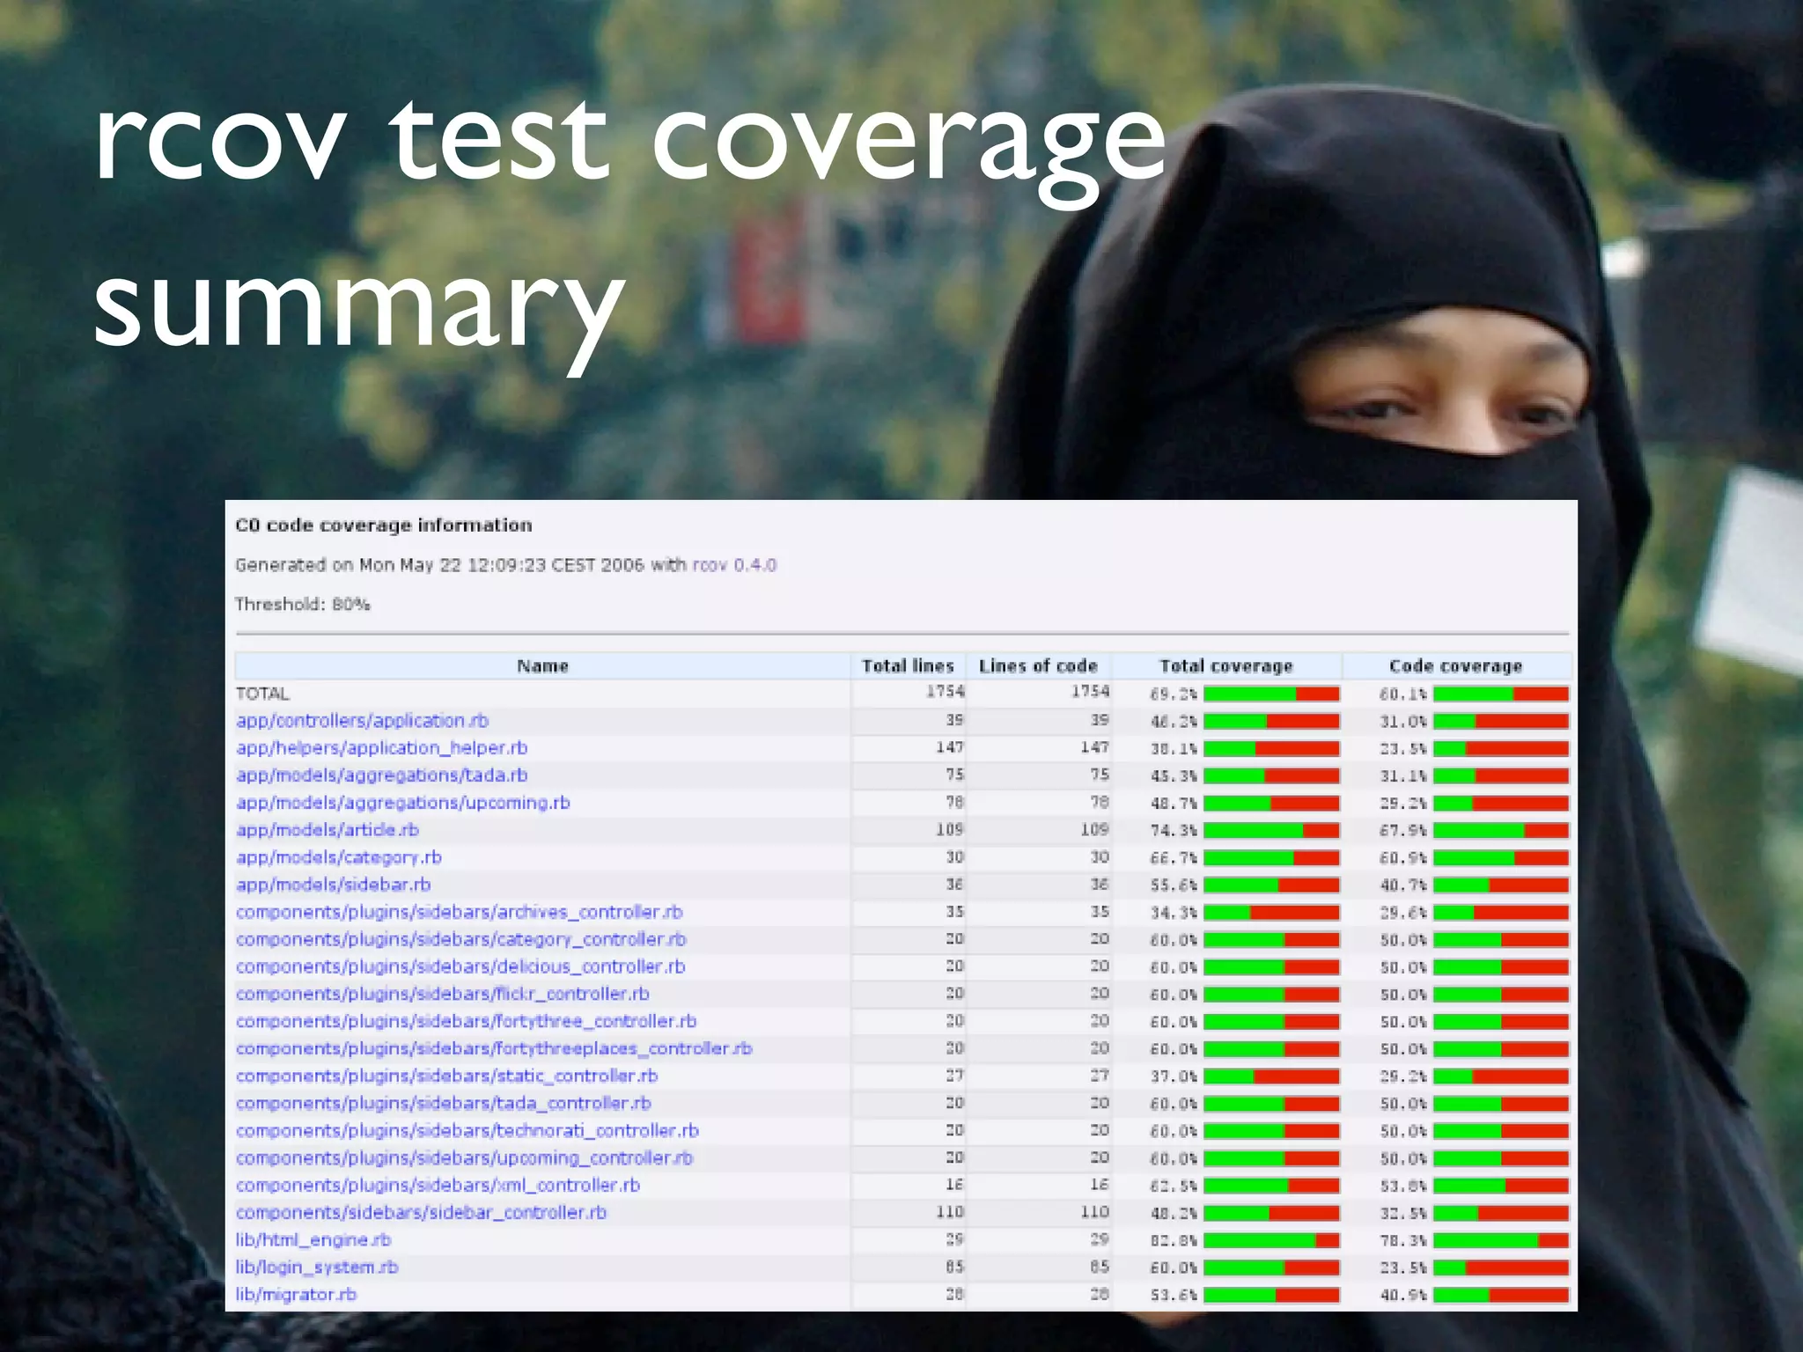
Task: Open lib/login_system.rb link
Action: (x=316, y=1267)
